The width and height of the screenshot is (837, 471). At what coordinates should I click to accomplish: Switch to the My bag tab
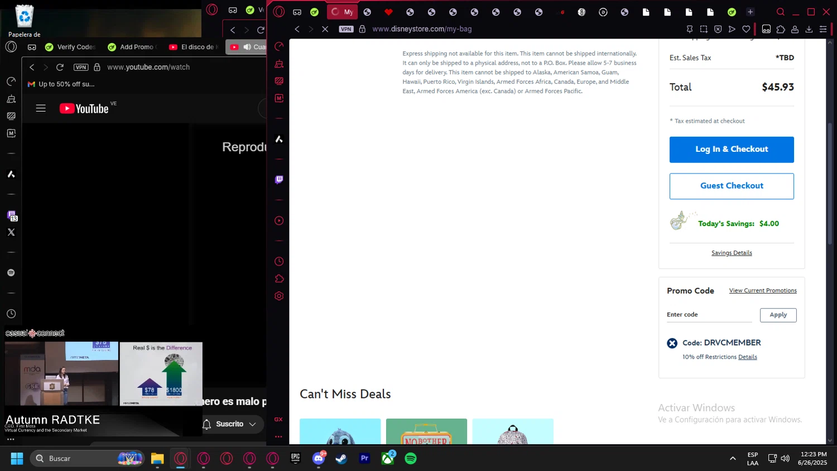coord(342,12)
